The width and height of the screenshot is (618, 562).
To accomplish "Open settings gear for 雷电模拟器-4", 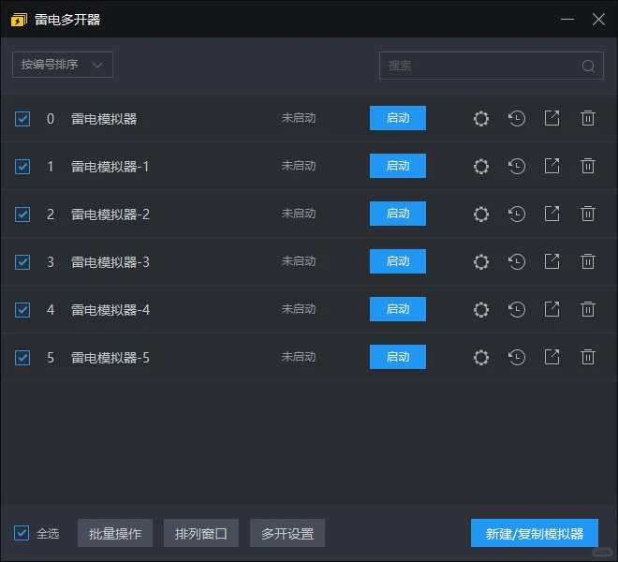I will 481,310.
